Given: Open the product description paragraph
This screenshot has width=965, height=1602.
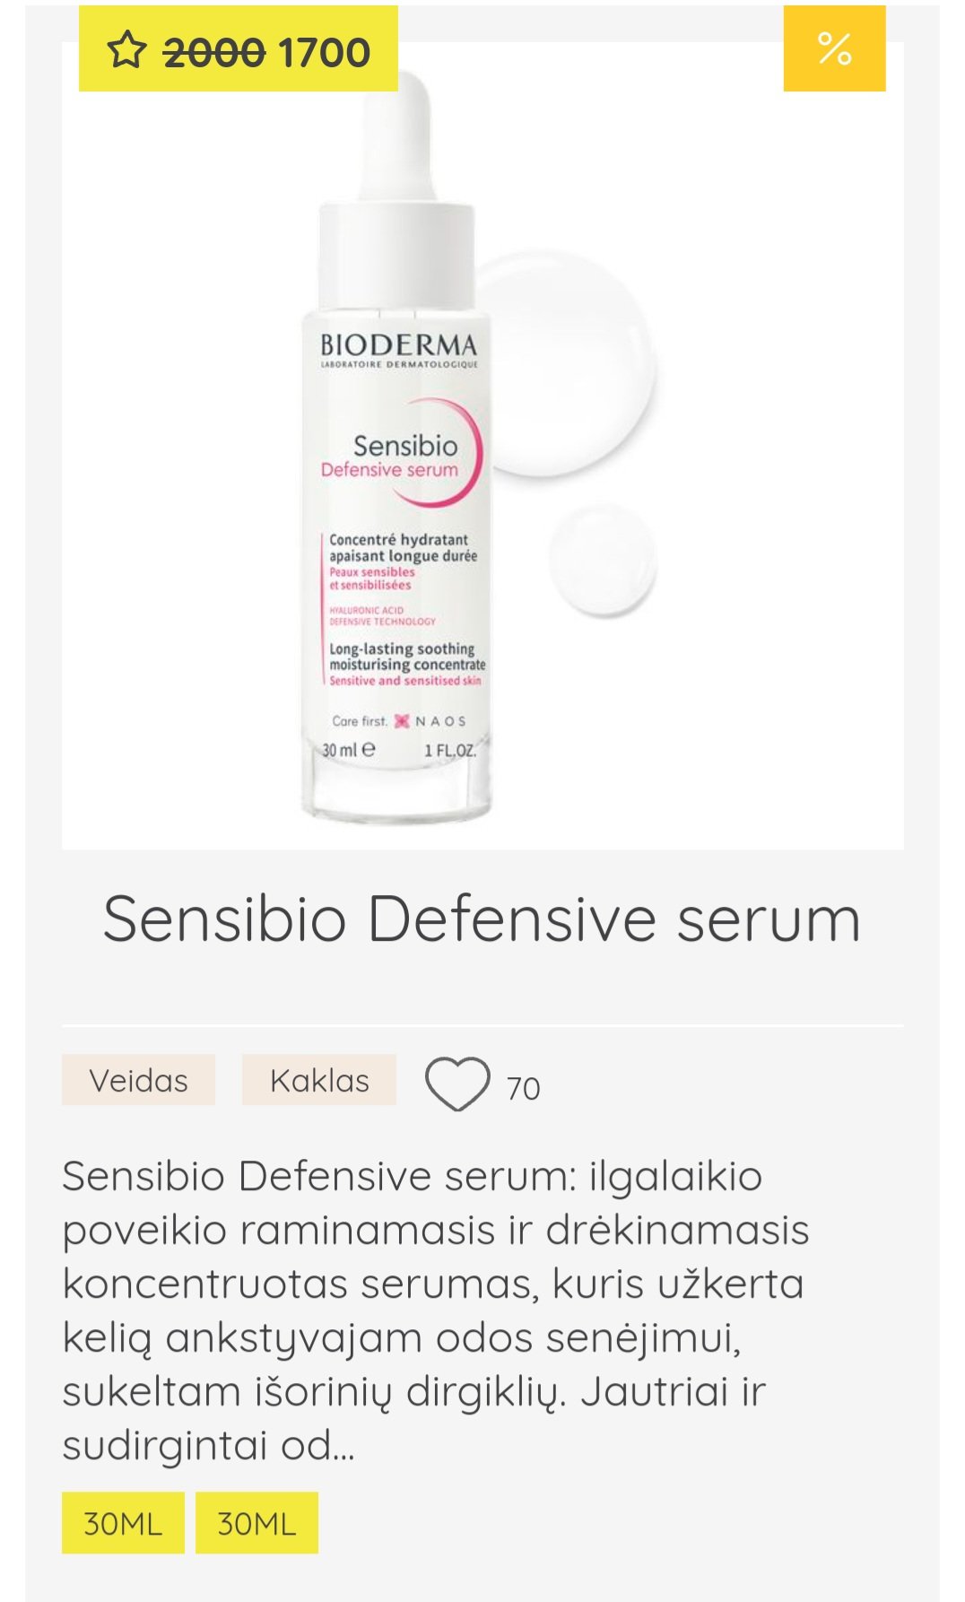Looking at the screenshot, I should 436,1310.
